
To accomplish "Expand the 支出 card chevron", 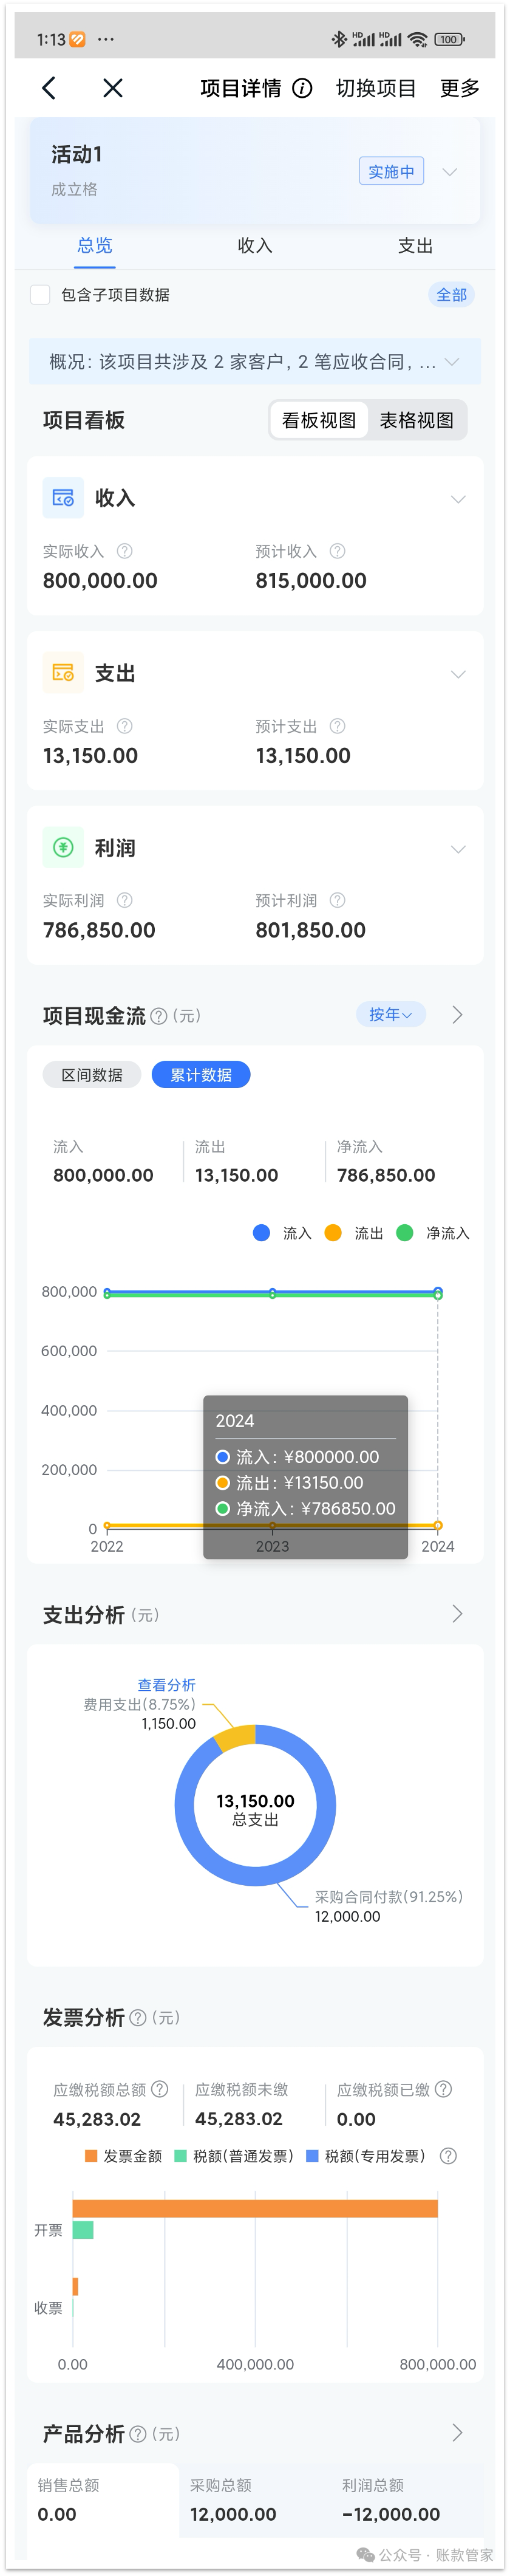I will click(x=458, y=674).
